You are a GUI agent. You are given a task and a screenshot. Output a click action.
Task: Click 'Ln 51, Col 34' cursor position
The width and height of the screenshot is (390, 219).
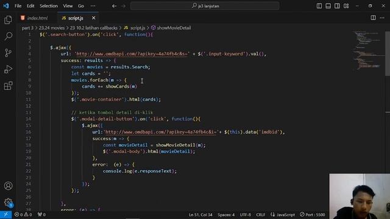[x=200, y=215]
